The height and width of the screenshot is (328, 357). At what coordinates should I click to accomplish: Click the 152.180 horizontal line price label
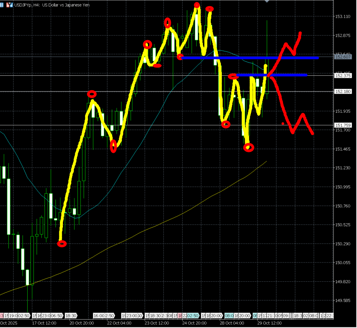click(x=342, y=92)
